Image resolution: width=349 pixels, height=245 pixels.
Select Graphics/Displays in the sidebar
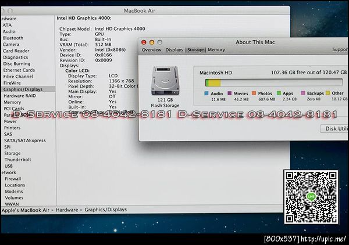click(28, 89)
